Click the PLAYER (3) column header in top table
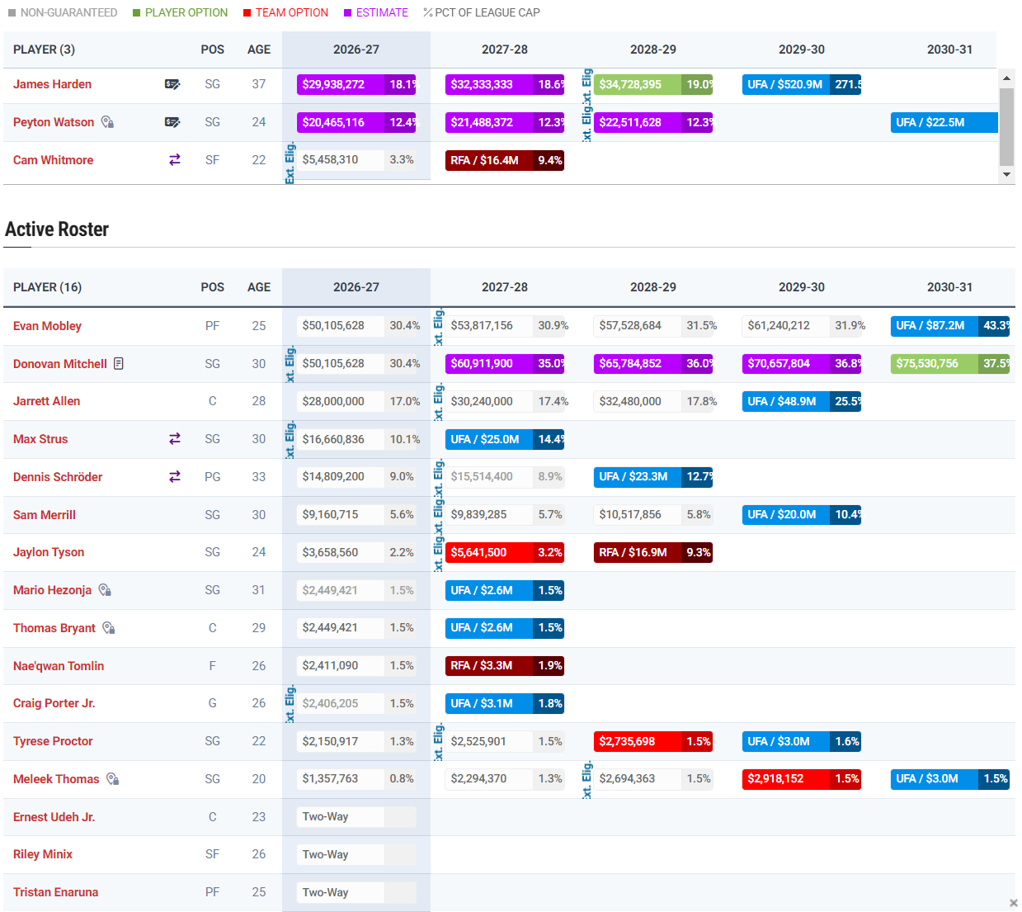The image size is (1022, 912). (44, 50)
